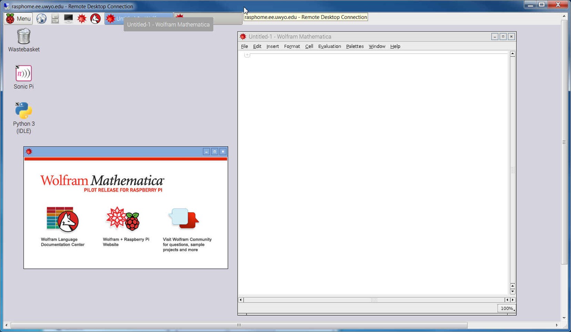The image size is (571, 332).
Task: Open the Raspberry Pi Menu button
Action: tap(18, 19)
